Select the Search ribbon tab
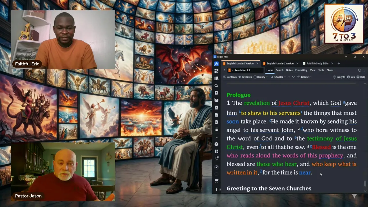This screenshot has height=207, width=368. pyautogui.click(x=279, y=70)
